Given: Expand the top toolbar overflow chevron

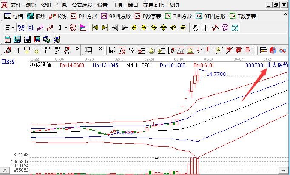Looking at the screenshot, I should [285, 14].
